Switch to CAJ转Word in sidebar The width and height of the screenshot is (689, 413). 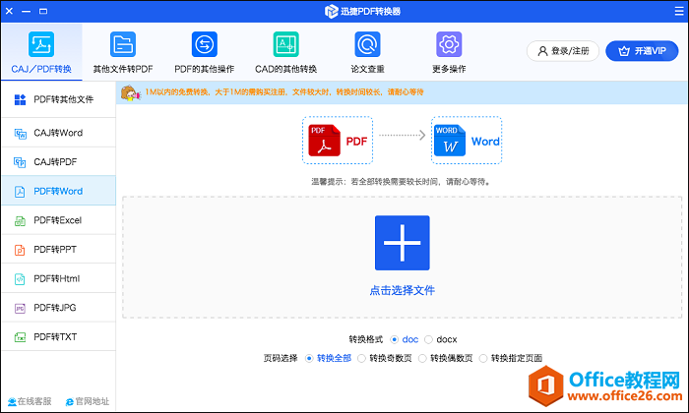pos(57,133)
